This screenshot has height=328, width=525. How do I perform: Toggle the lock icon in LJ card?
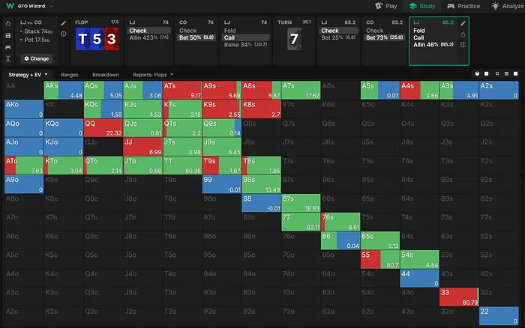click(463, 34)
